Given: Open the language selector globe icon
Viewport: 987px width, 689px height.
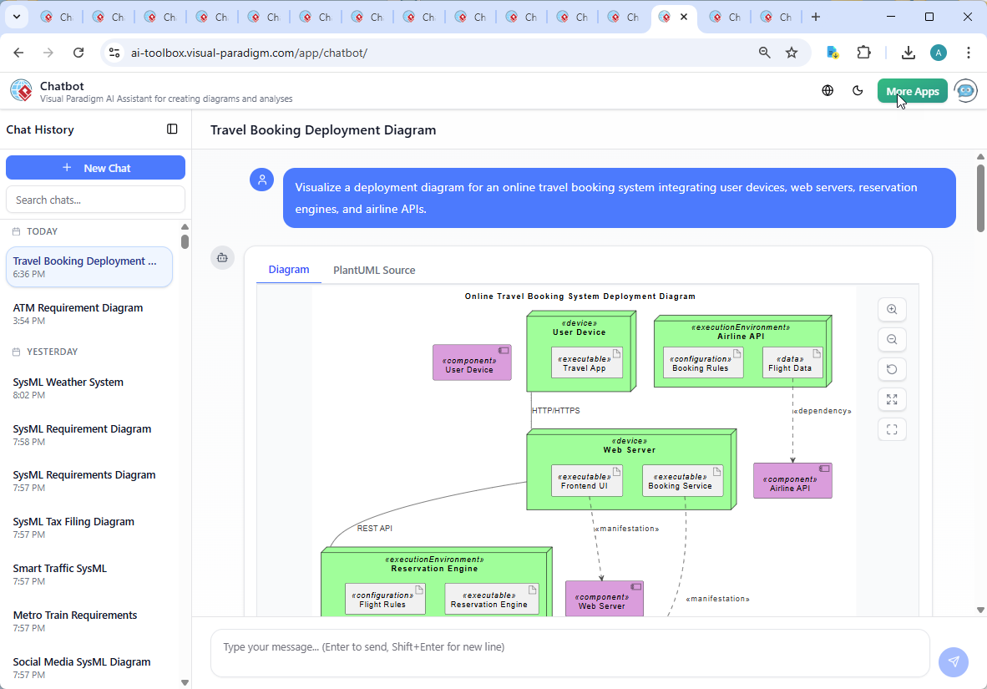Looking at the screenshot, I should pos(828,91).
